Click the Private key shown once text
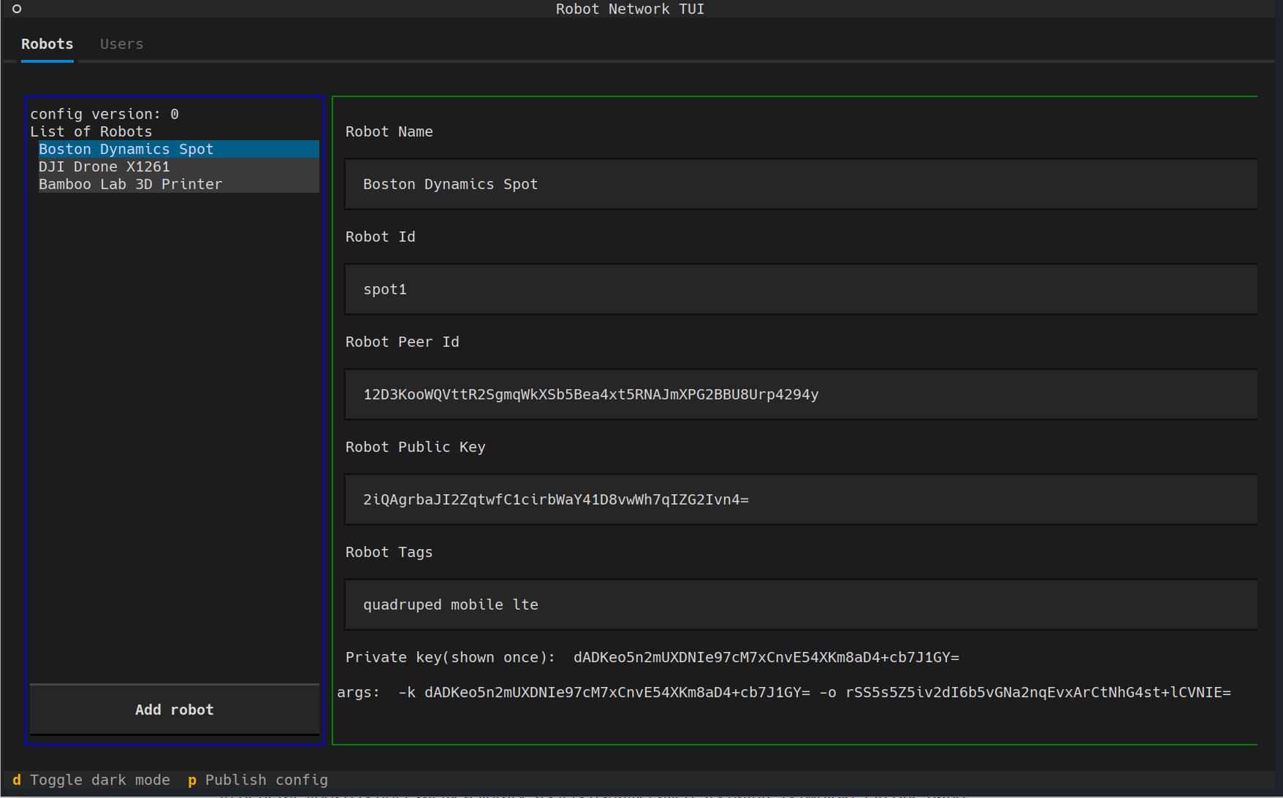The height and width of the screenshot is (798, 1283). pyautogui.click(x=652, y=657)
